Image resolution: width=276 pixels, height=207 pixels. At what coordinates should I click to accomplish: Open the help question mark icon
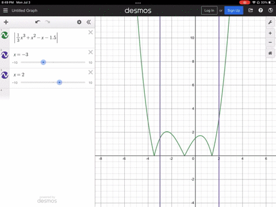260,10
